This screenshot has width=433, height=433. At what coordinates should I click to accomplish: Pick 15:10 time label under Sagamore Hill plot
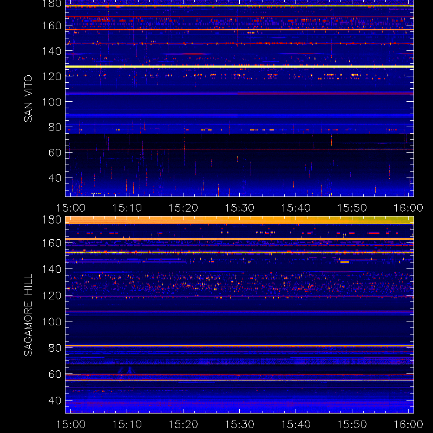[127, 424]
